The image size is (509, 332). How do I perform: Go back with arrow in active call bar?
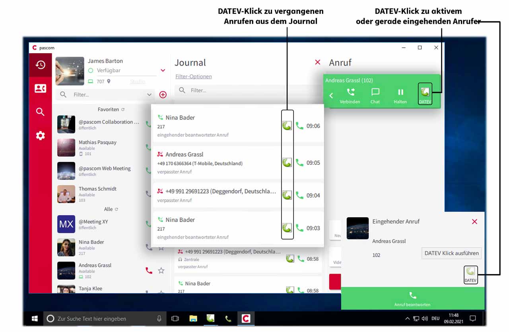coord(331,96)
